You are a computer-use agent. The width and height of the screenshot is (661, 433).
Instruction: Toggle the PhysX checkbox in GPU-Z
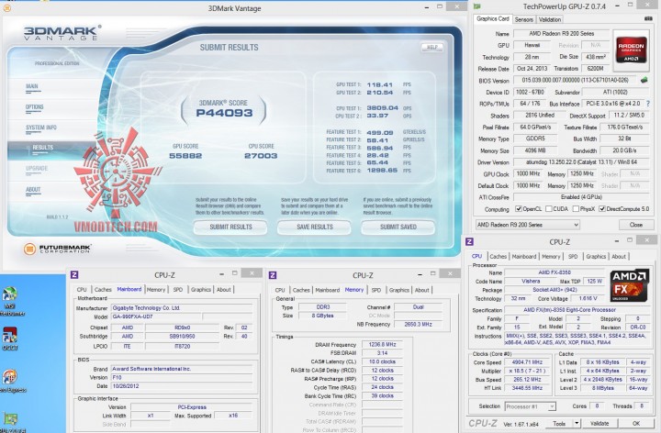[576, 209]
